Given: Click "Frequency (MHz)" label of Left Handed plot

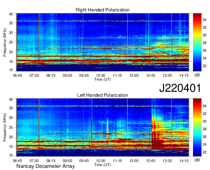Looking at the screenshot, I should 5,127.
